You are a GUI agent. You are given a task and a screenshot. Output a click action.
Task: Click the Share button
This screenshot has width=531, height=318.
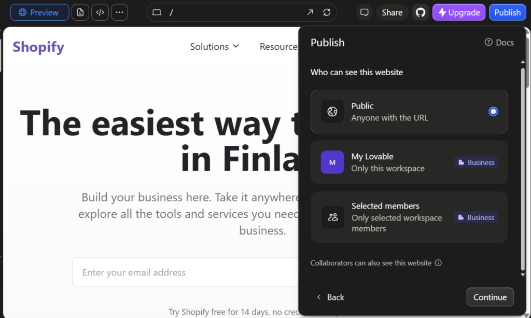392,12
